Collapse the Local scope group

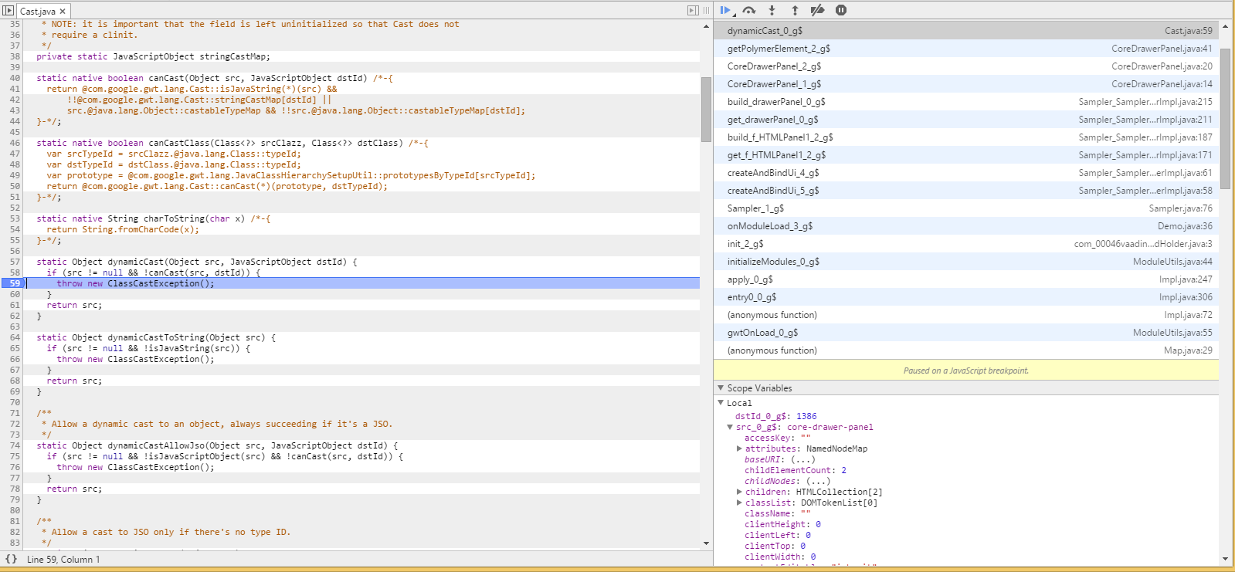tap(721, 403)
